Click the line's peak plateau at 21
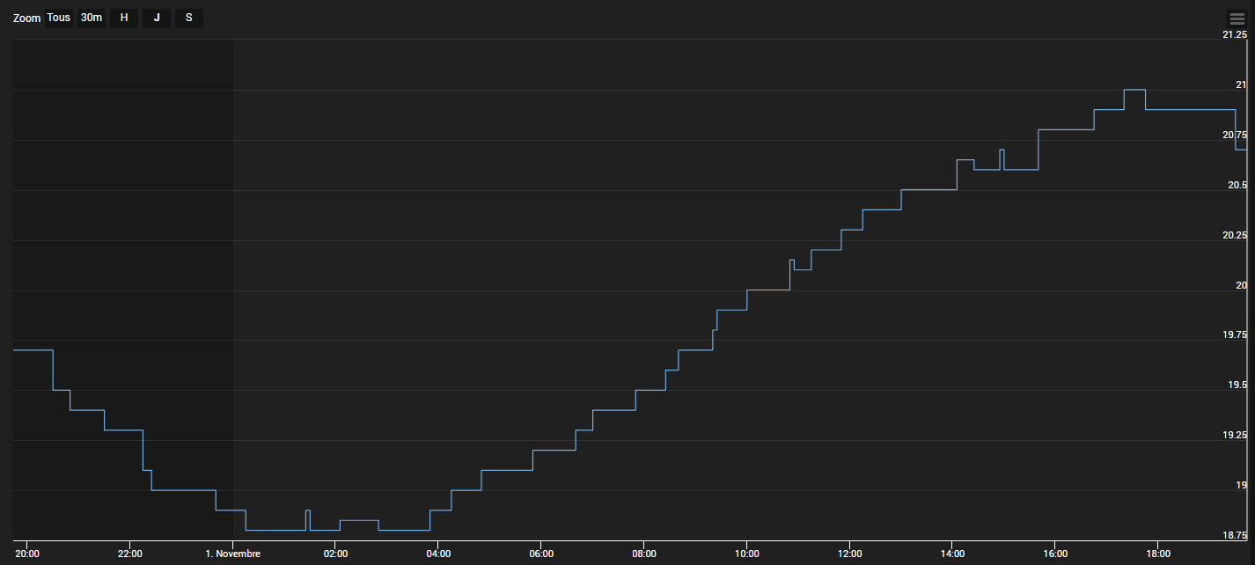Screen dimensions: 1255x565 pos(1134,90)
